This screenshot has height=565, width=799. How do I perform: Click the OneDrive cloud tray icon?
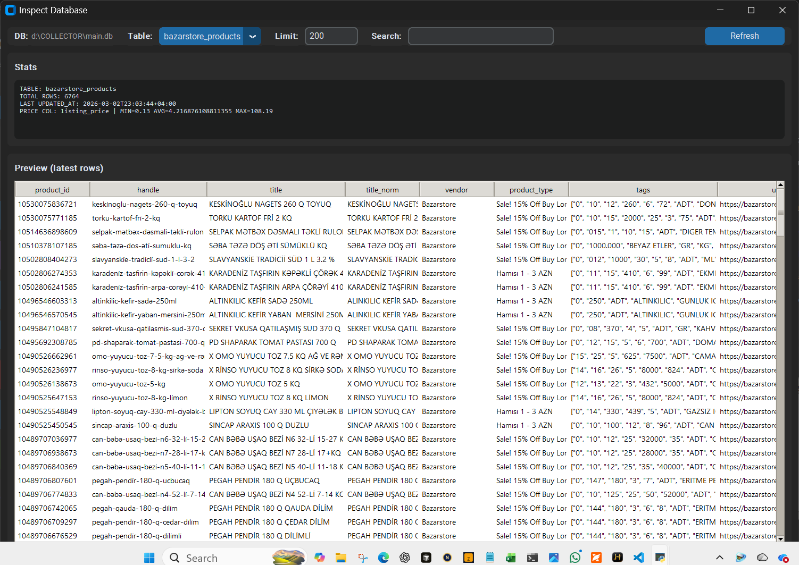[762, 558]
